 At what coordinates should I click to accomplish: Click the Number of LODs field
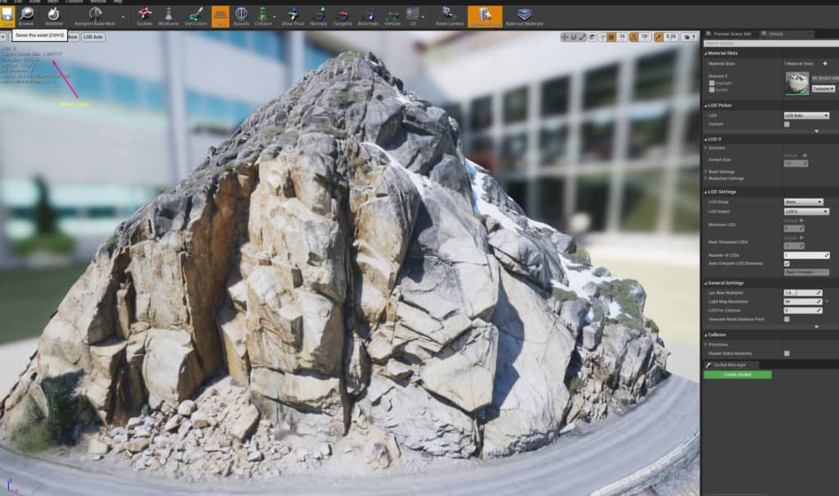click(x=806, y=255)
